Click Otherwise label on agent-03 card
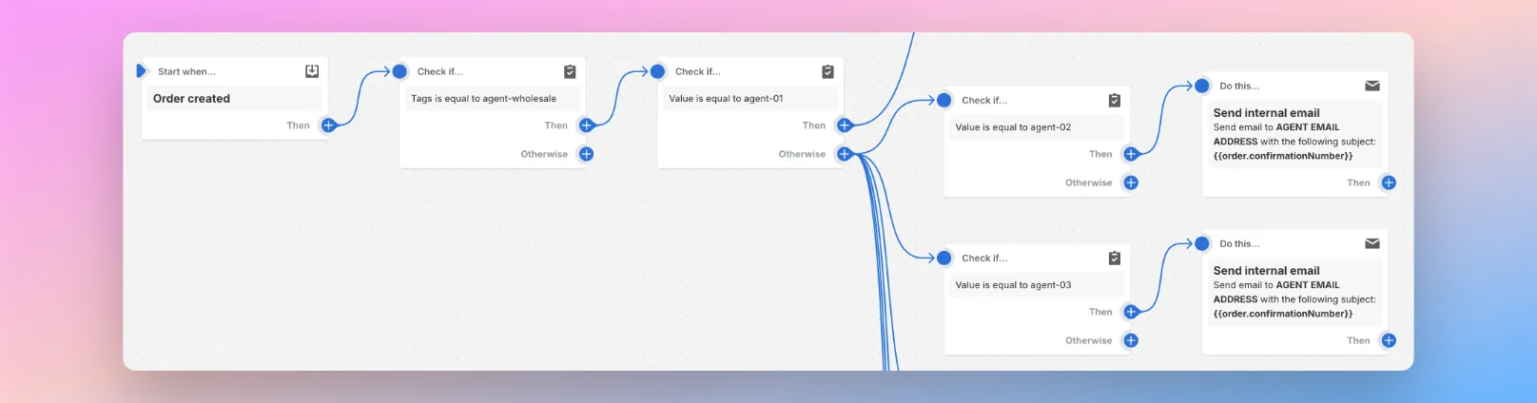1537x403 pixels. click(x=1088, y=340)
